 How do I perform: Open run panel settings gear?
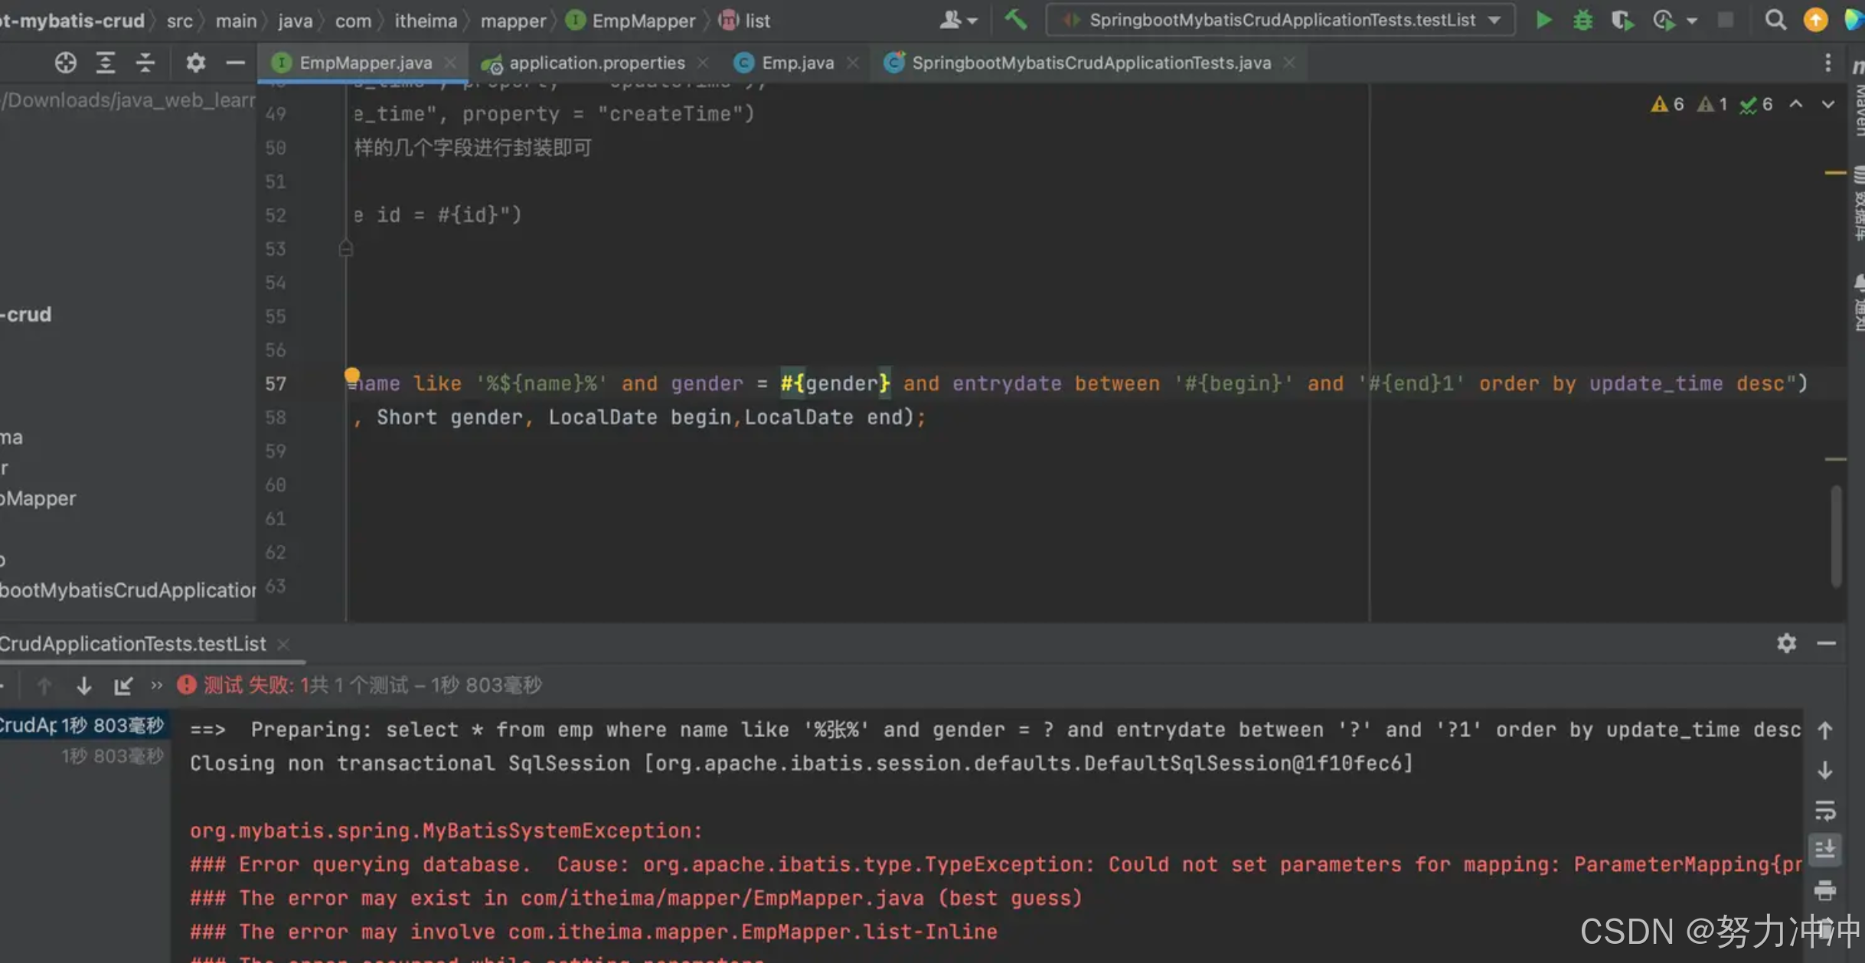pos(1786,643)
